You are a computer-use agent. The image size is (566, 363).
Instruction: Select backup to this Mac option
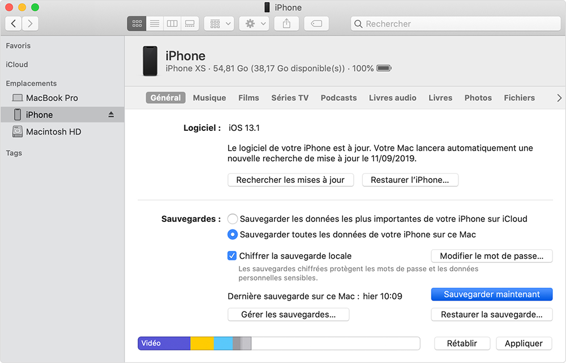[233, 234]
